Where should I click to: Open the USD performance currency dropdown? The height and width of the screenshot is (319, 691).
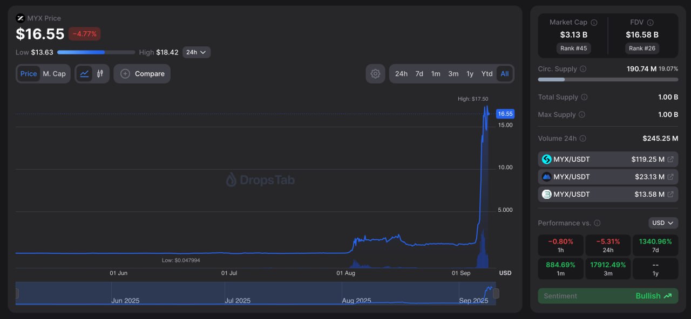663,223
